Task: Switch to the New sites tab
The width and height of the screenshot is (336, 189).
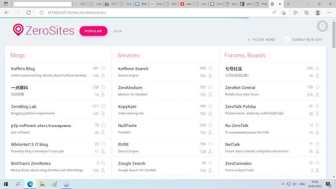Action: tap(118, 31)
